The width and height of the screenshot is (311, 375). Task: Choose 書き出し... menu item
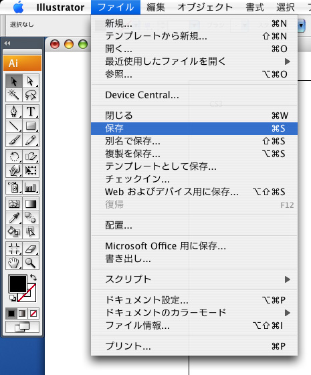[x=194, y=259]
